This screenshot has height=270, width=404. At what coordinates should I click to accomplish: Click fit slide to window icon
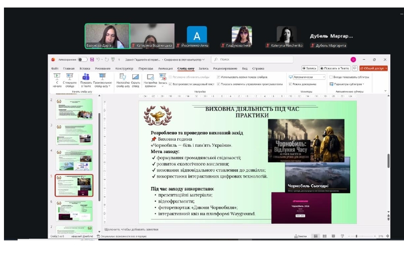(388, 236)
